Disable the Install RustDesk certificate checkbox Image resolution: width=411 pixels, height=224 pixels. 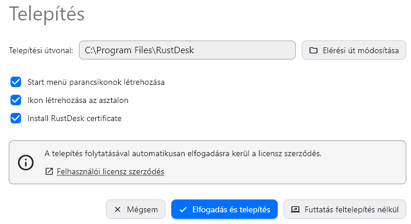coord(16,118)
